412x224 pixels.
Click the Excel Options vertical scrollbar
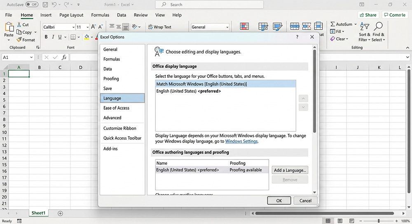click(314, 91)
